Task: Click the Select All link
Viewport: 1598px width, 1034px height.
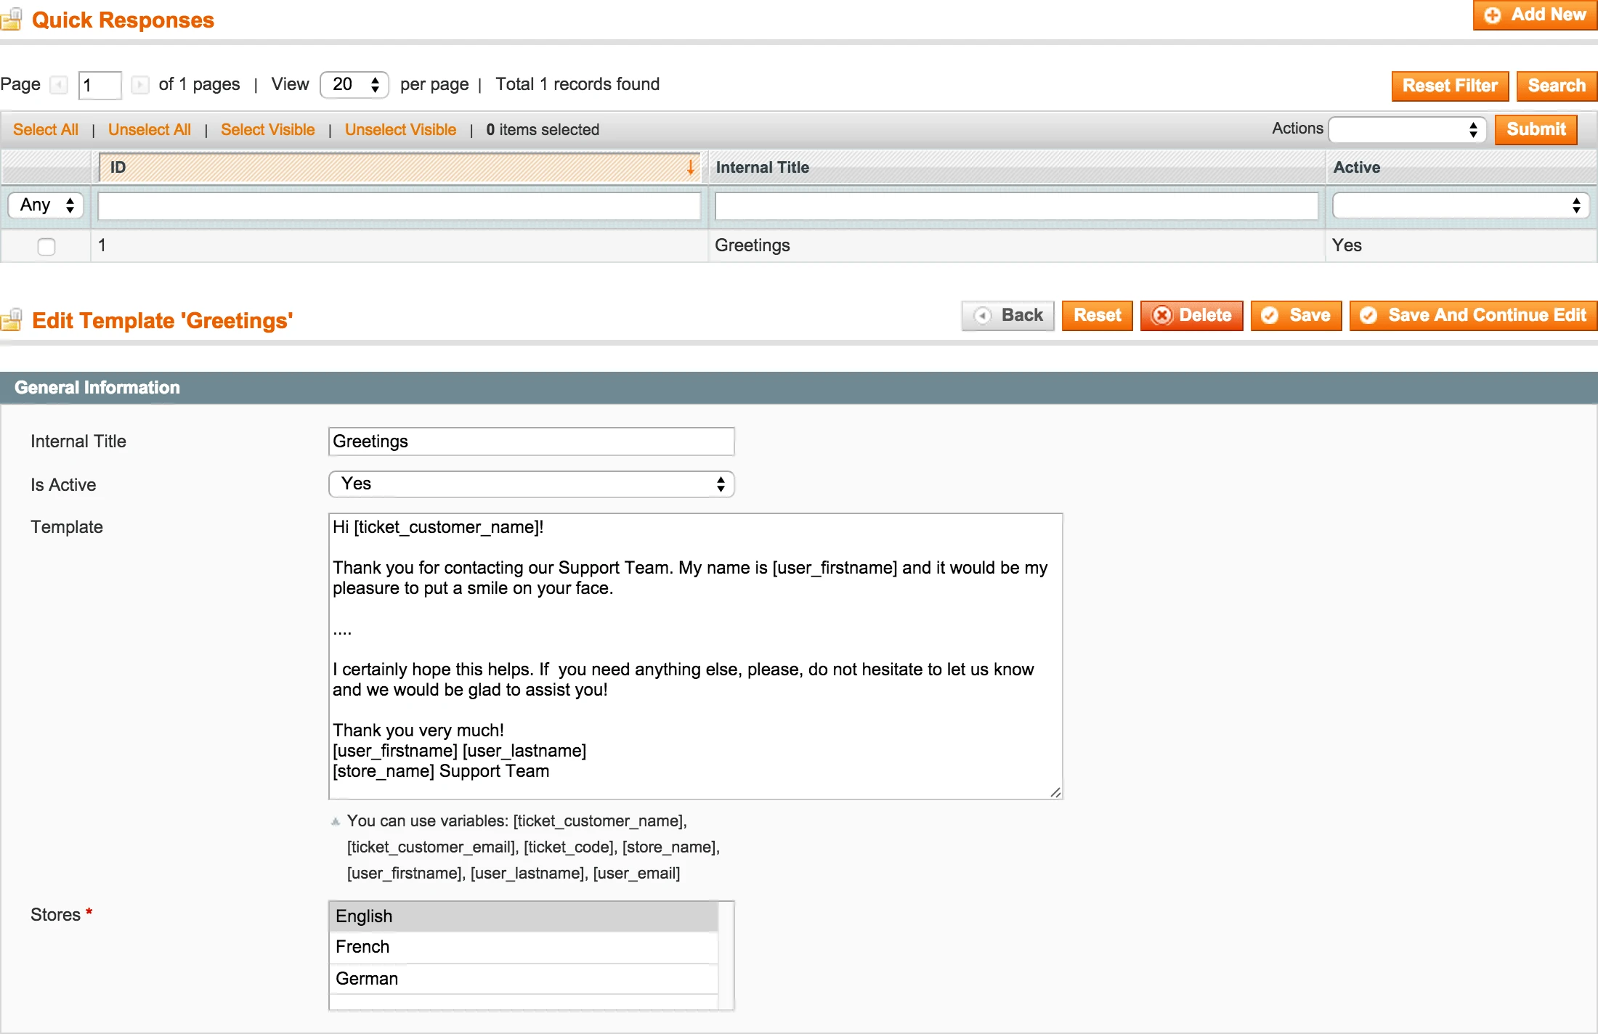Action: pyautogui.click(x=46, y=129)
